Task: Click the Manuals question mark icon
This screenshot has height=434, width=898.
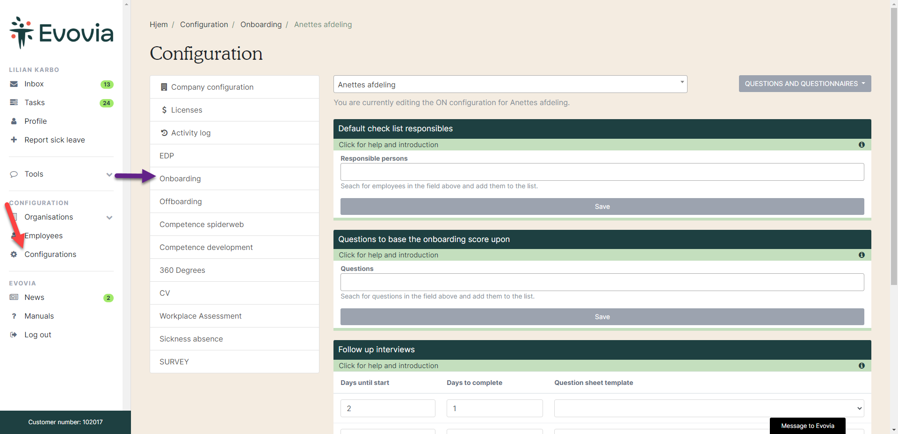Action: click(14, 316)
